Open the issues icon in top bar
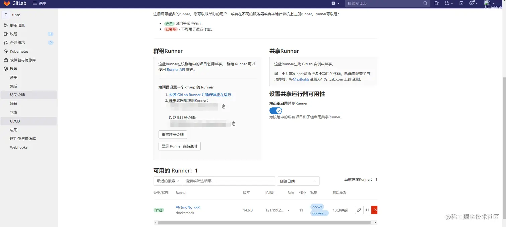 pos(437,3)
